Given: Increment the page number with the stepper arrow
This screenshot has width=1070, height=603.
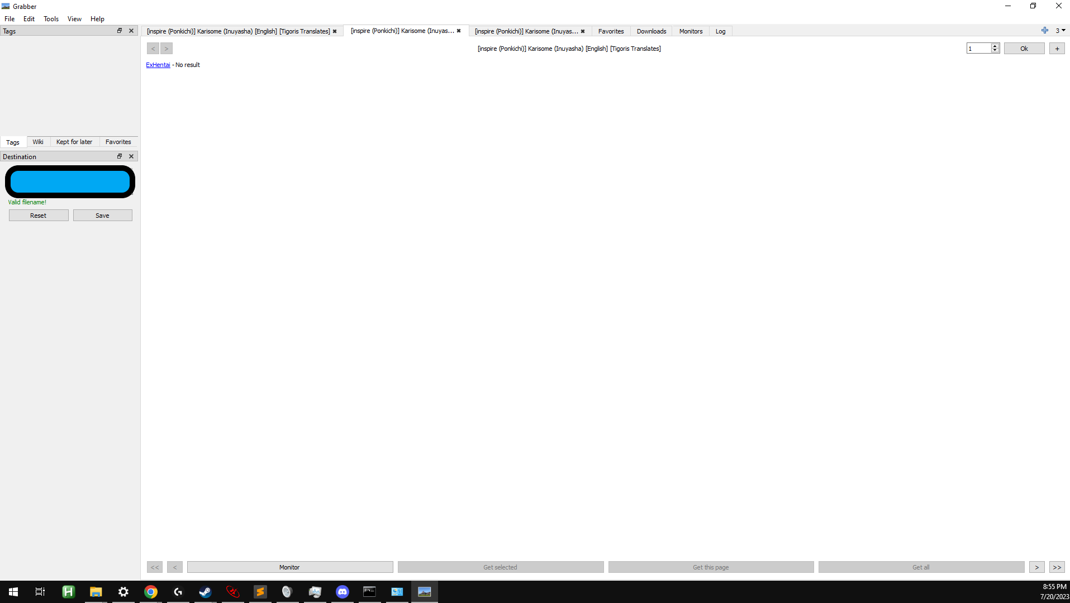Looking at the screenshot, I should click(995, 46).
